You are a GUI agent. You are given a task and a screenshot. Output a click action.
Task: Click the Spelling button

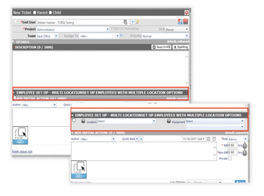click(181, 47)
